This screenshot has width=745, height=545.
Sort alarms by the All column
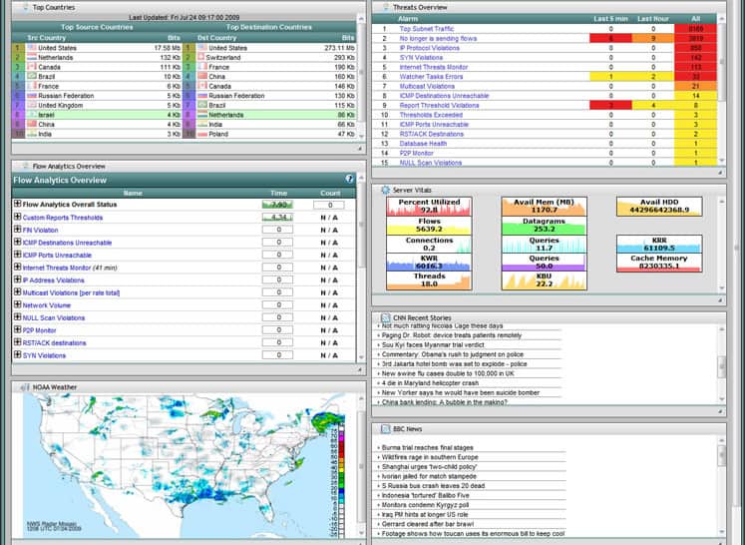(695, 19)
